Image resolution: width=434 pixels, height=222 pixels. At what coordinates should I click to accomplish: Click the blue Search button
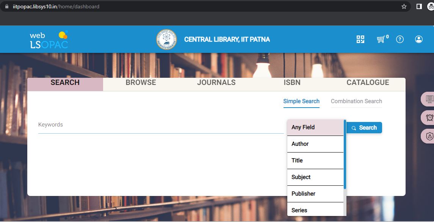pos(364,128)
